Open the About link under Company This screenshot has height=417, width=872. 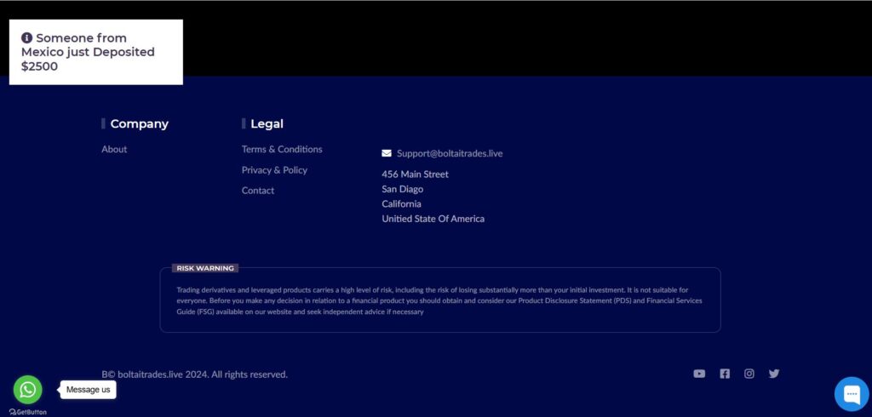pyautogui.click(x=114, y=150)
